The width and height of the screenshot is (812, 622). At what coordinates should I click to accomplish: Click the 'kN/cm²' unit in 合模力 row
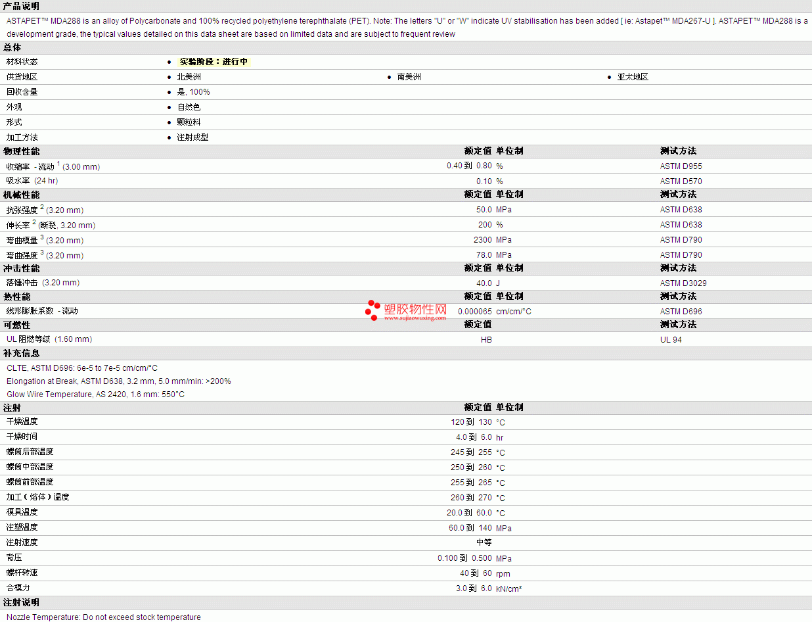pyautogui.click(x=508, y=588)
